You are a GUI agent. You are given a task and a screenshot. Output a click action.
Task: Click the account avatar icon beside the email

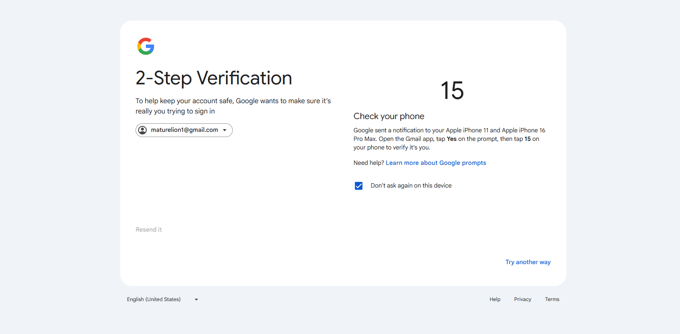[x=143, y=130]
